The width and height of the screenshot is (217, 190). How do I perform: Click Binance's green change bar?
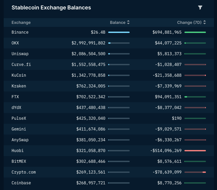coord(195,32)
